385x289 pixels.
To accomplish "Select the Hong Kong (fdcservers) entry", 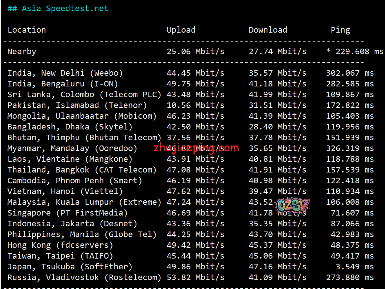I will pyautogui.click(x=60, y=245).
